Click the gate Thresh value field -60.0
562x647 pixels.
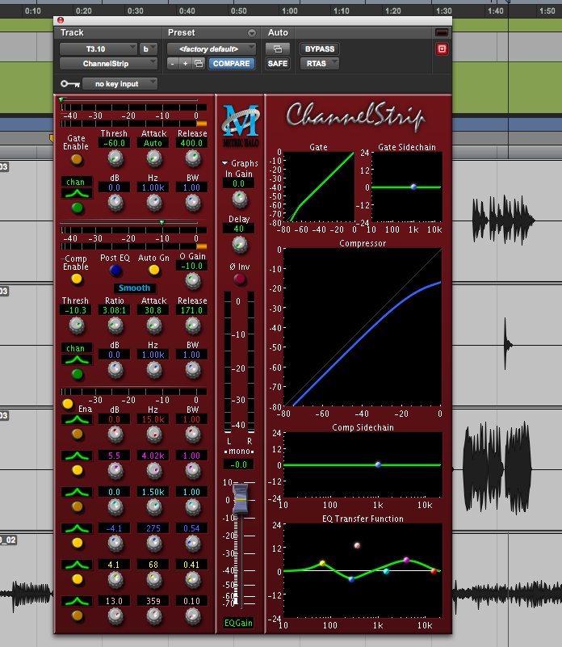point(115,143)
